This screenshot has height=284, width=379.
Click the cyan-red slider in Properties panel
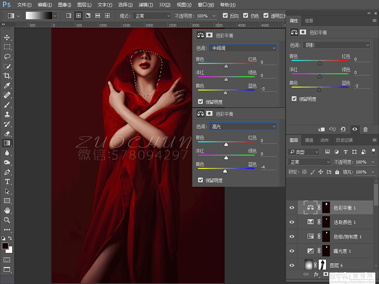pos(319,61)
